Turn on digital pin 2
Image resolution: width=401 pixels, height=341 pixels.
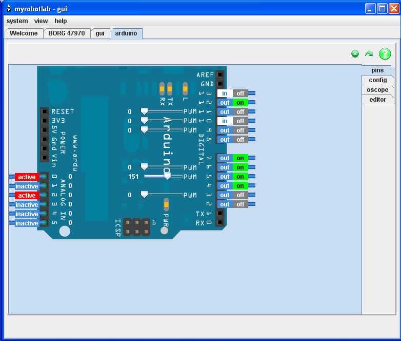click(x=240, y=204)
